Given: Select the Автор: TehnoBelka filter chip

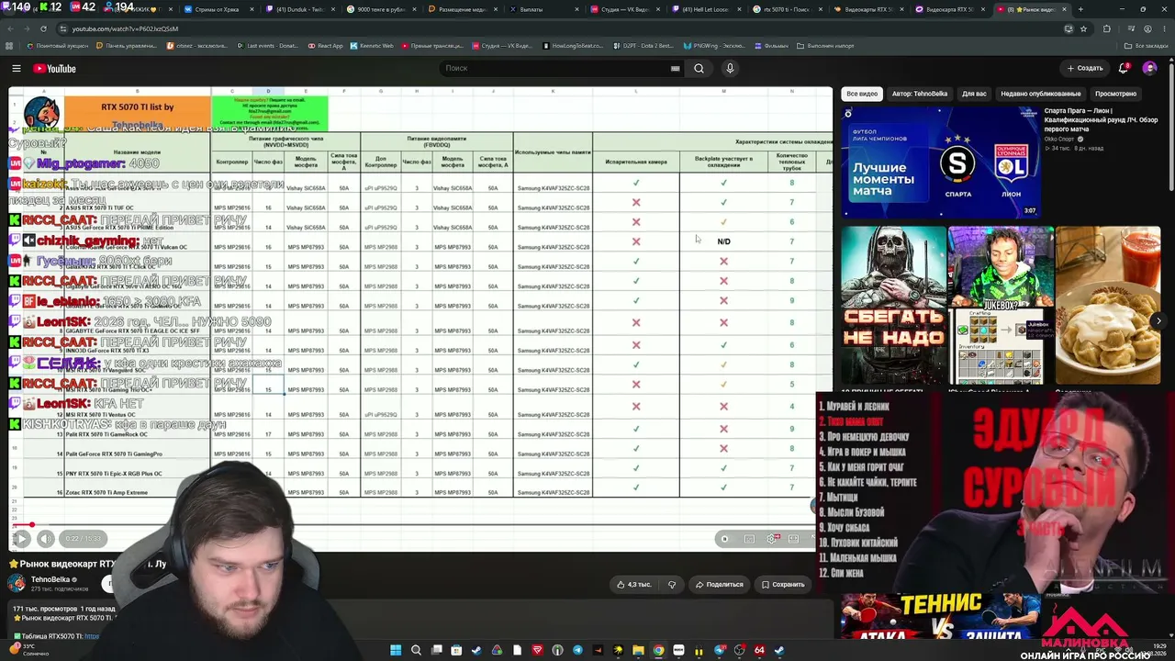Looking at the screenshot, I should click(x=920, y=94).
